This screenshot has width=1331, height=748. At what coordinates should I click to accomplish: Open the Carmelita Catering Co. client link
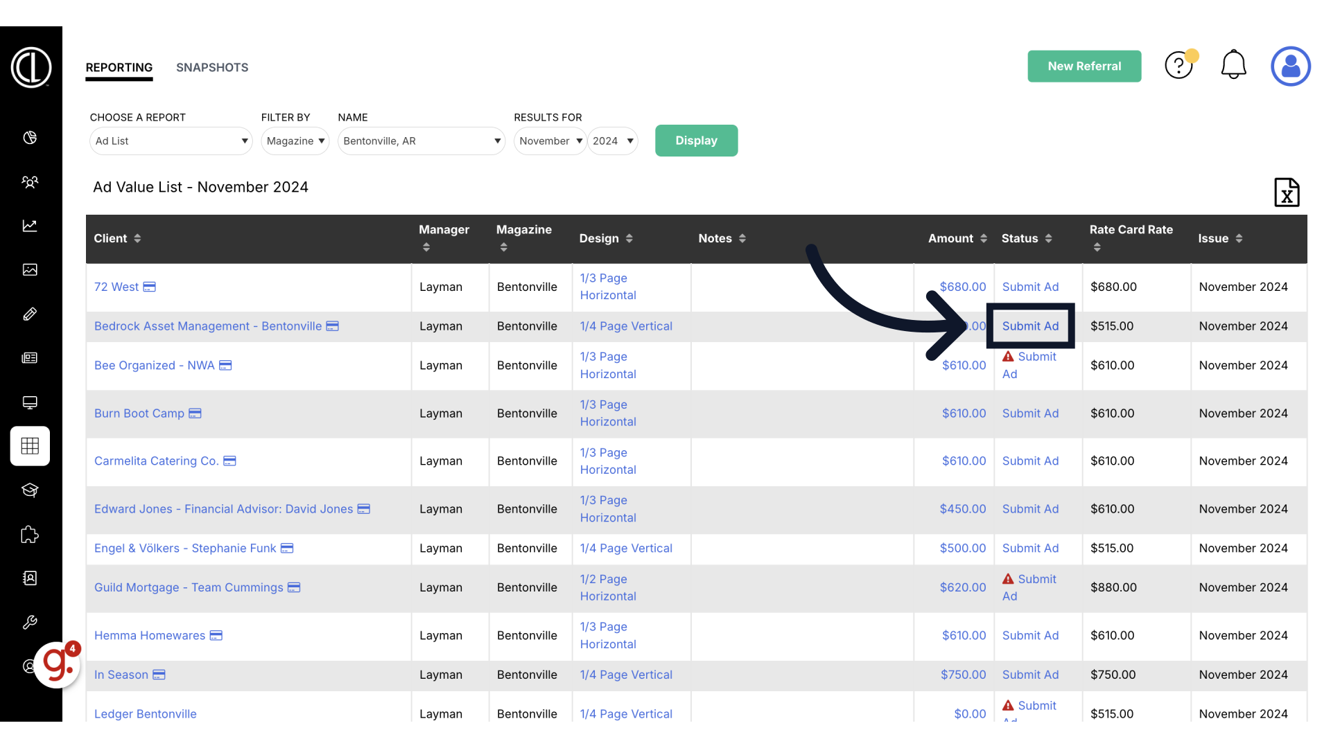[x=157, y=461]
